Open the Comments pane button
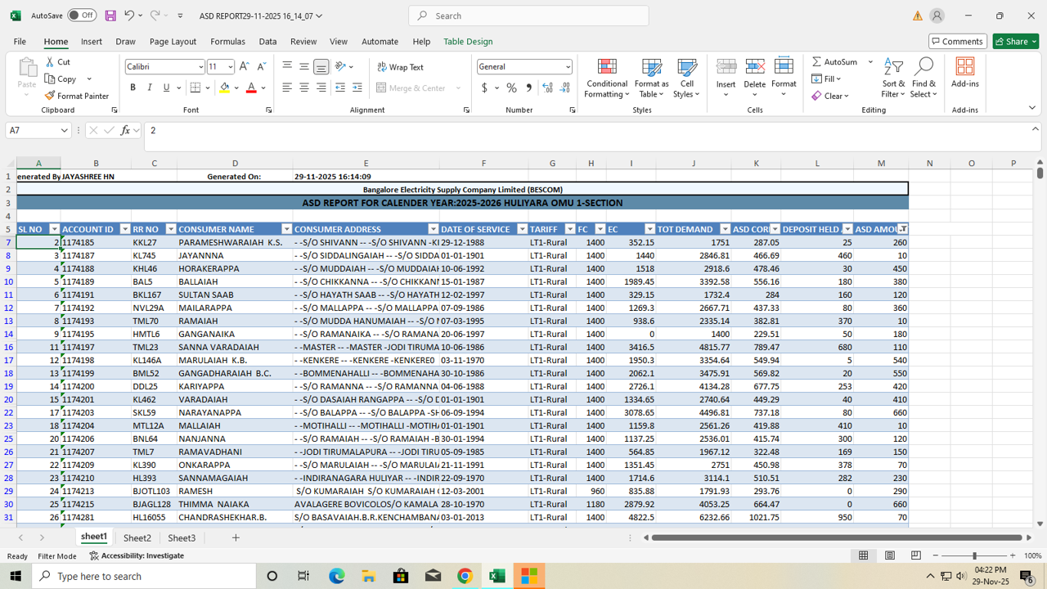The width and height of the screenshot is (1047, 589). 957,41
